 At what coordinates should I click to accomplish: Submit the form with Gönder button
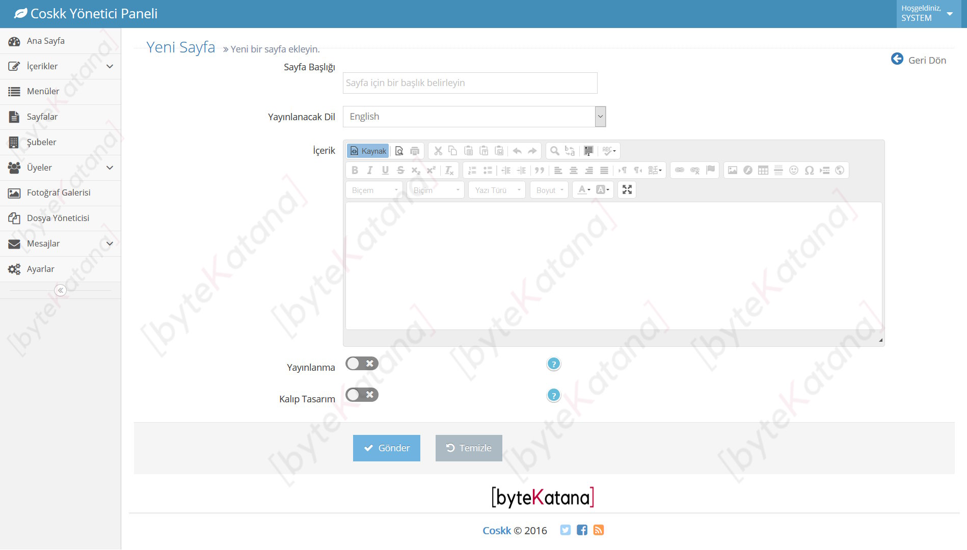pyautogui.click(x=386, y=448)
